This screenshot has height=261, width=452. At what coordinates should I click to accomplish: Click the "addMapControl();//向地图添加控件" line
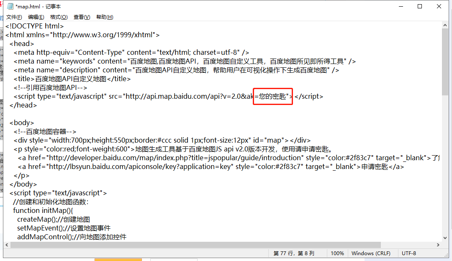[72, 237]
